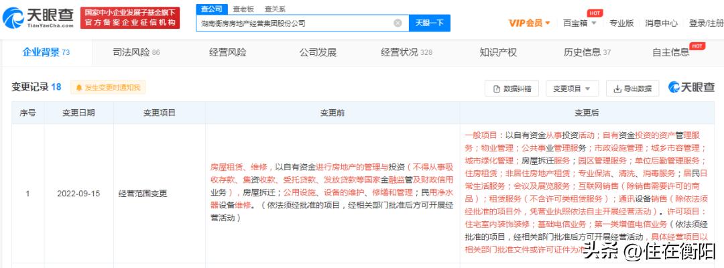Expand the 变更项目 filter dropdown
Viewport: 724px width, 268px height.
(x=572, y=88)
